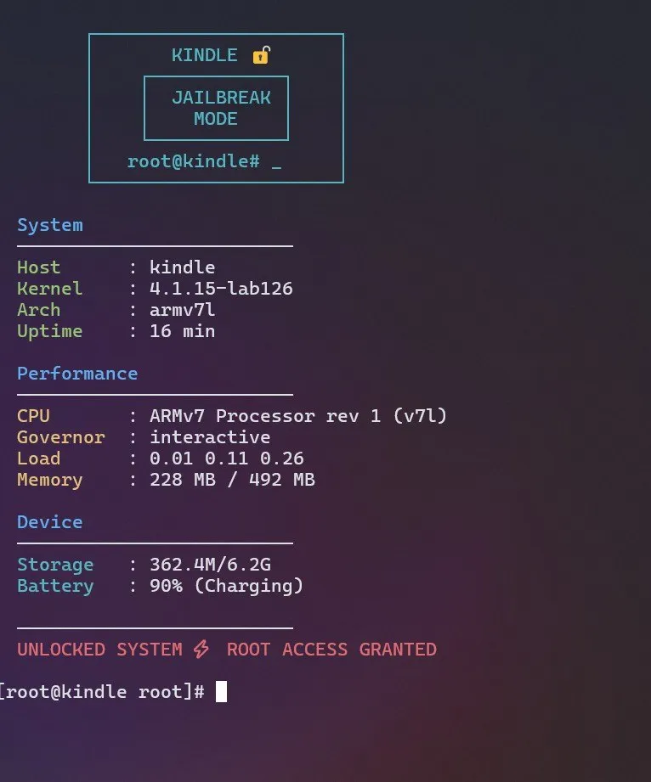This screenshot has width=651, height=782.
Task: Click the Device section heading
Action: (x=50, y=522)
